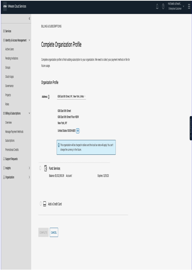Collapse the sidebar with double-chevron icon
The height and width of the screenshot is (270, 192).
29,18
